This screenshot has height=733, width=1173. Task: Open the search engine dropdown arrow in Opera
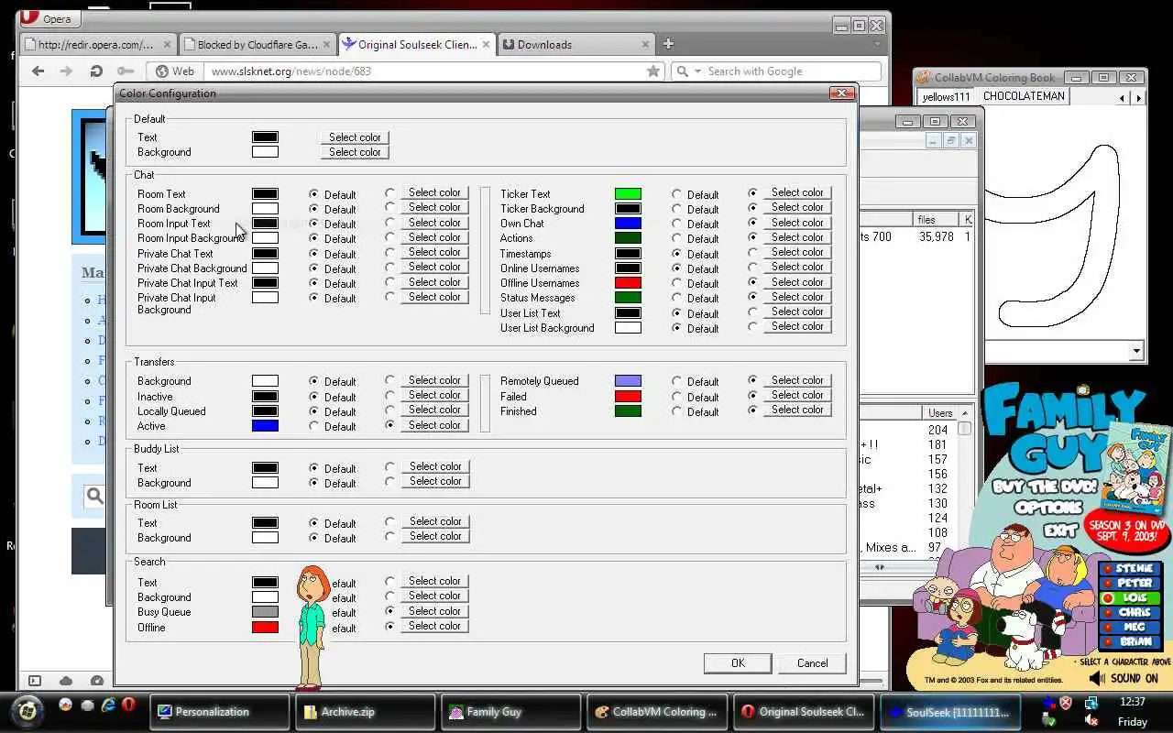coord(697,71)
